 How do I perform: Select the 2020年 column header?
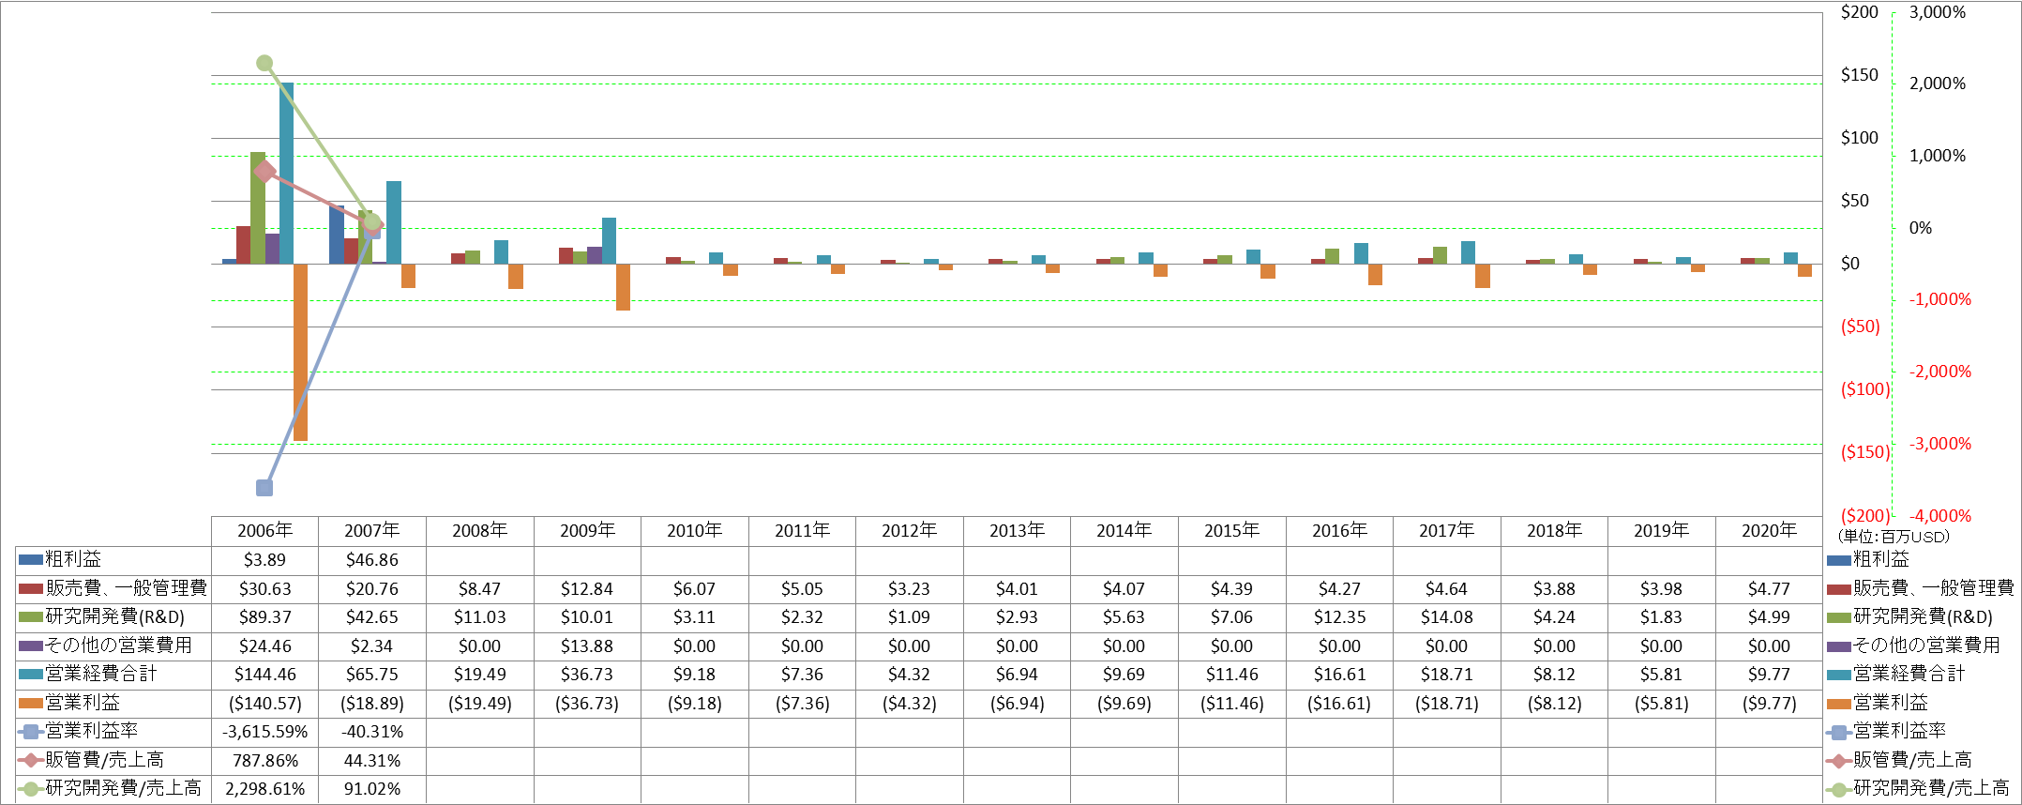coord(1769,530)
